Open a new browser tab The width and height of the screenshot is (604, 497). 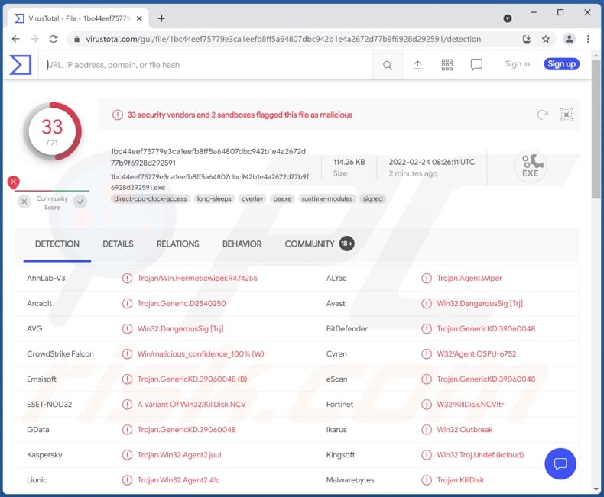[161, 18]
